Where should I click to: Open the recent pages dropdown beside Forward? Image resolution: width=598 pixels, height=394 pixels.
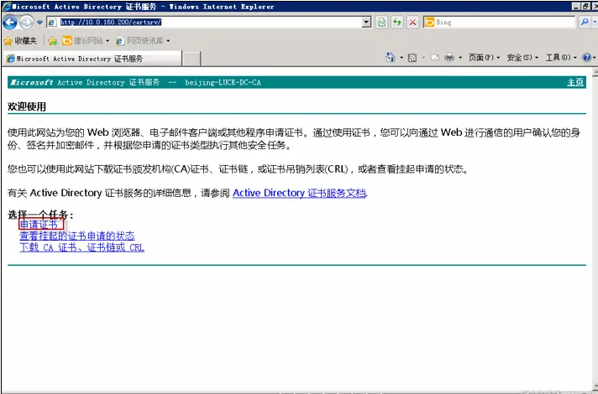(x=39, y=23)
